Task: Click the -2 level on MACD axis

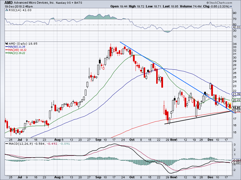Action: point(235,170)
